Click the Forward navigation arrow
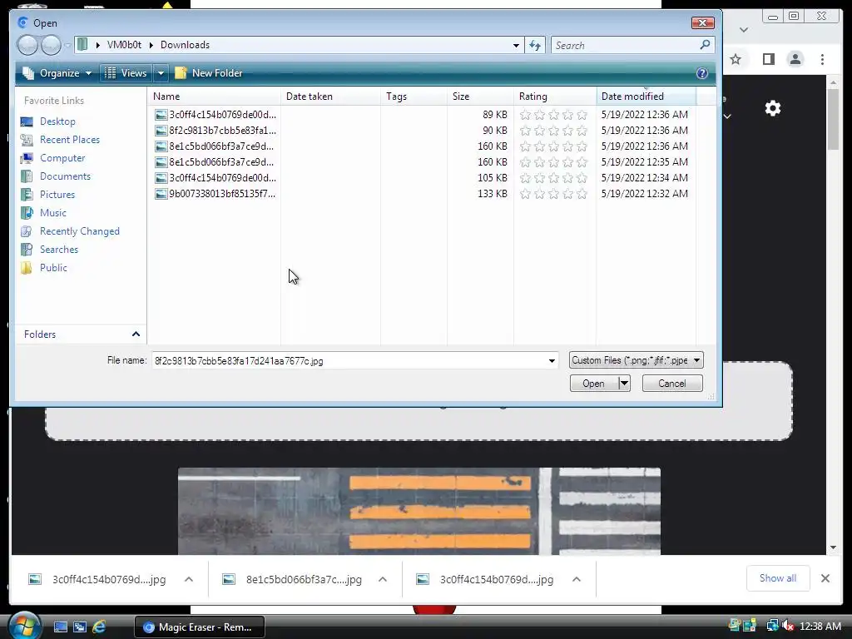This screenshot has width=852, height=639. (x=51, y=45)
